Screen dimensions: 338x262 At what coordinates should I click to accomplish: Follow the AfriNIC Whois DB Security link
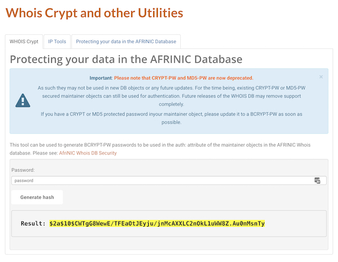[88, 153]
